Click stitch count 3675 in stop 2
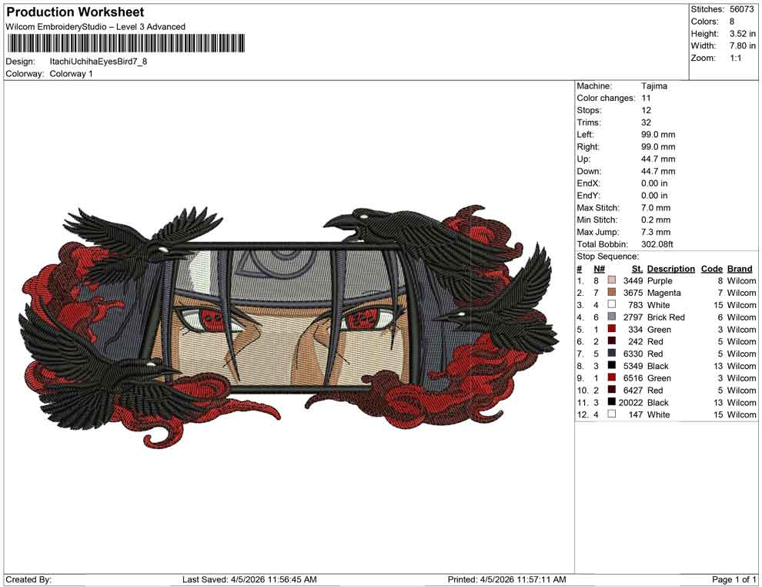The height and width of the screenshot is (587, 762). [633, 293]
